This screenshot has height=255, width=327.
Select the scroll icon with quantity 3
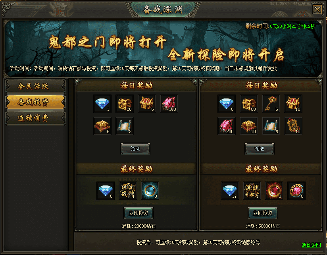pyautogui.click(x=125, y=126)
